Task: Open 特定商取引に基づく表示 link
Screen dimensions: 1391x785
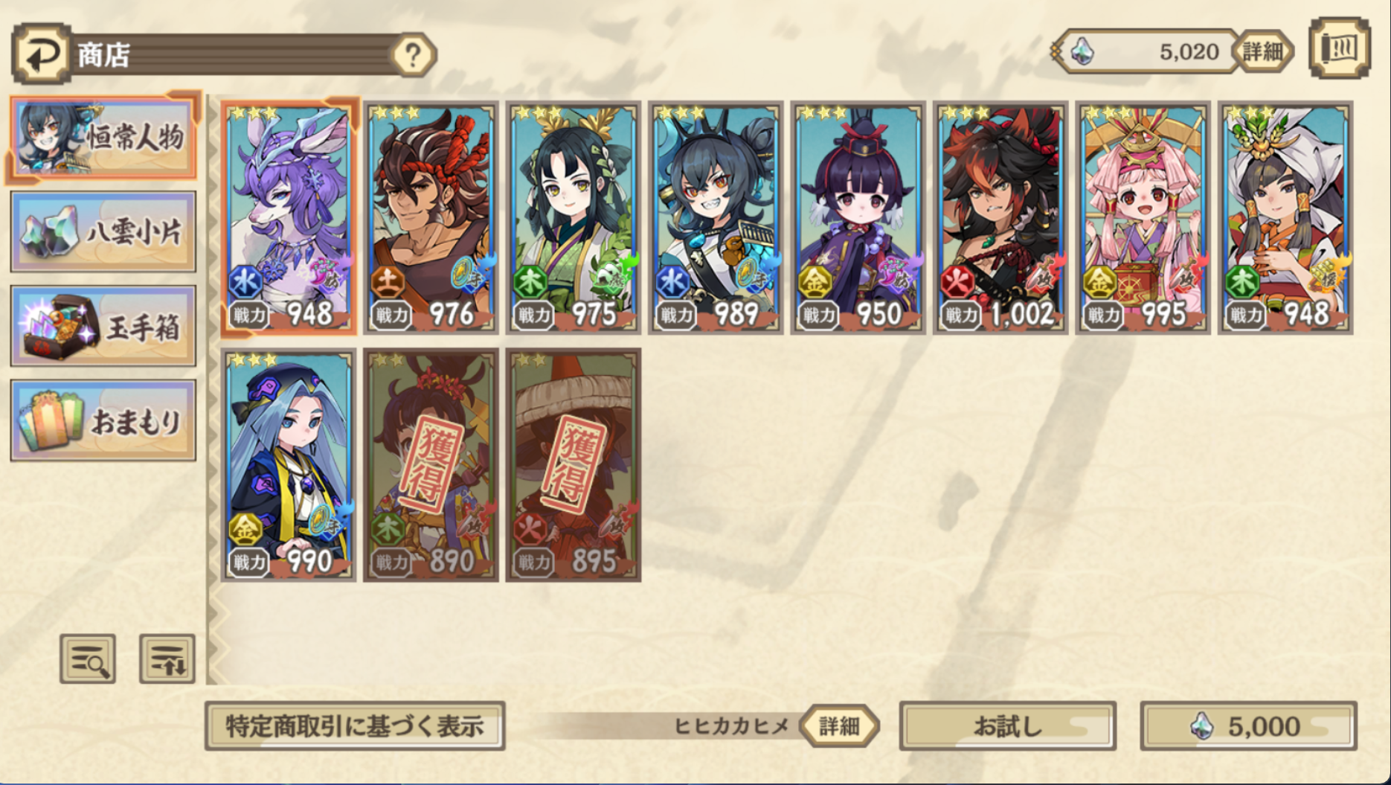Action: [x=355, y=725]
